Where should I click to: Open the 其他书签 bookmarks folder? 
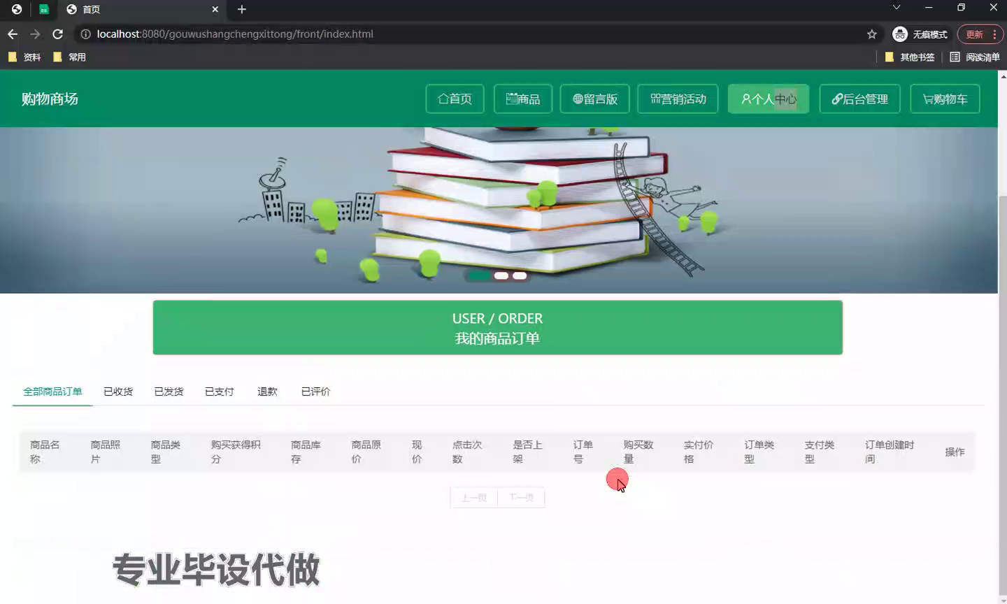tap(910, 57)
